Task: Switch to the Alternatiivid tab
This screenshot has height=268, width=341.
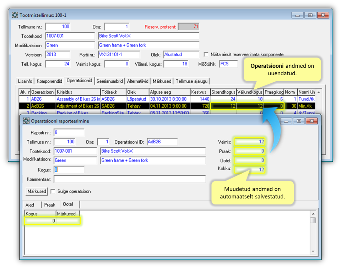Action: (x=138, y=81)
